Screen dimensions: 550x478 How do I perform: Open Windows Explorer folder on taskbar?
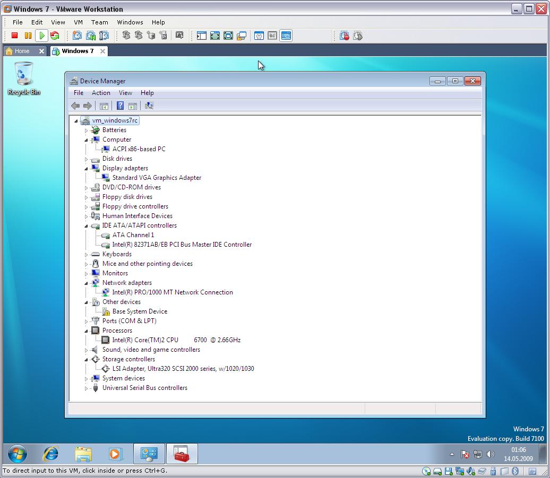point(83,454)
